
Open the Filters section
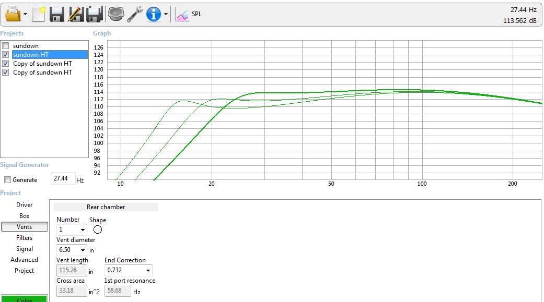coord(24,237)
